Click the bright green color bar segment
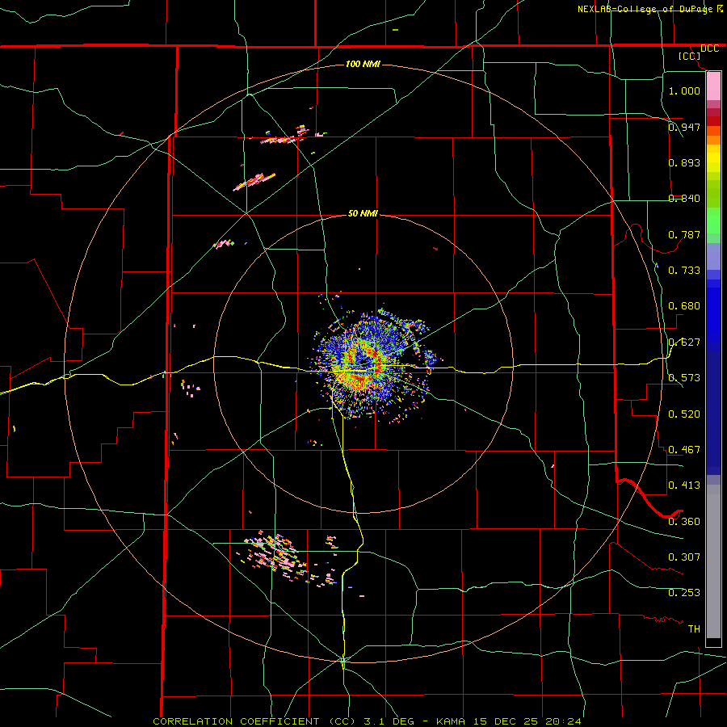Image resolution: width=727 pixels, height=727 pixels. (x=713, y=221)
